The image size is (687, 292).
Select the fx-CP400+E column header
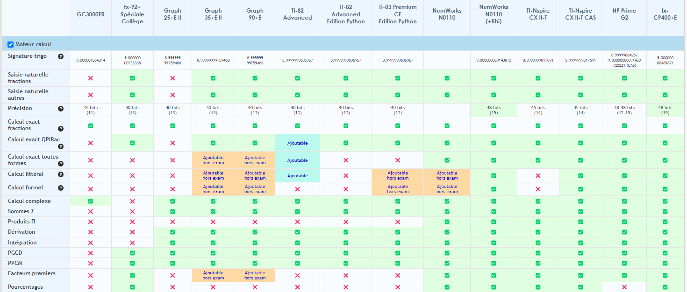pyautogui.click(x=665, y=14)
